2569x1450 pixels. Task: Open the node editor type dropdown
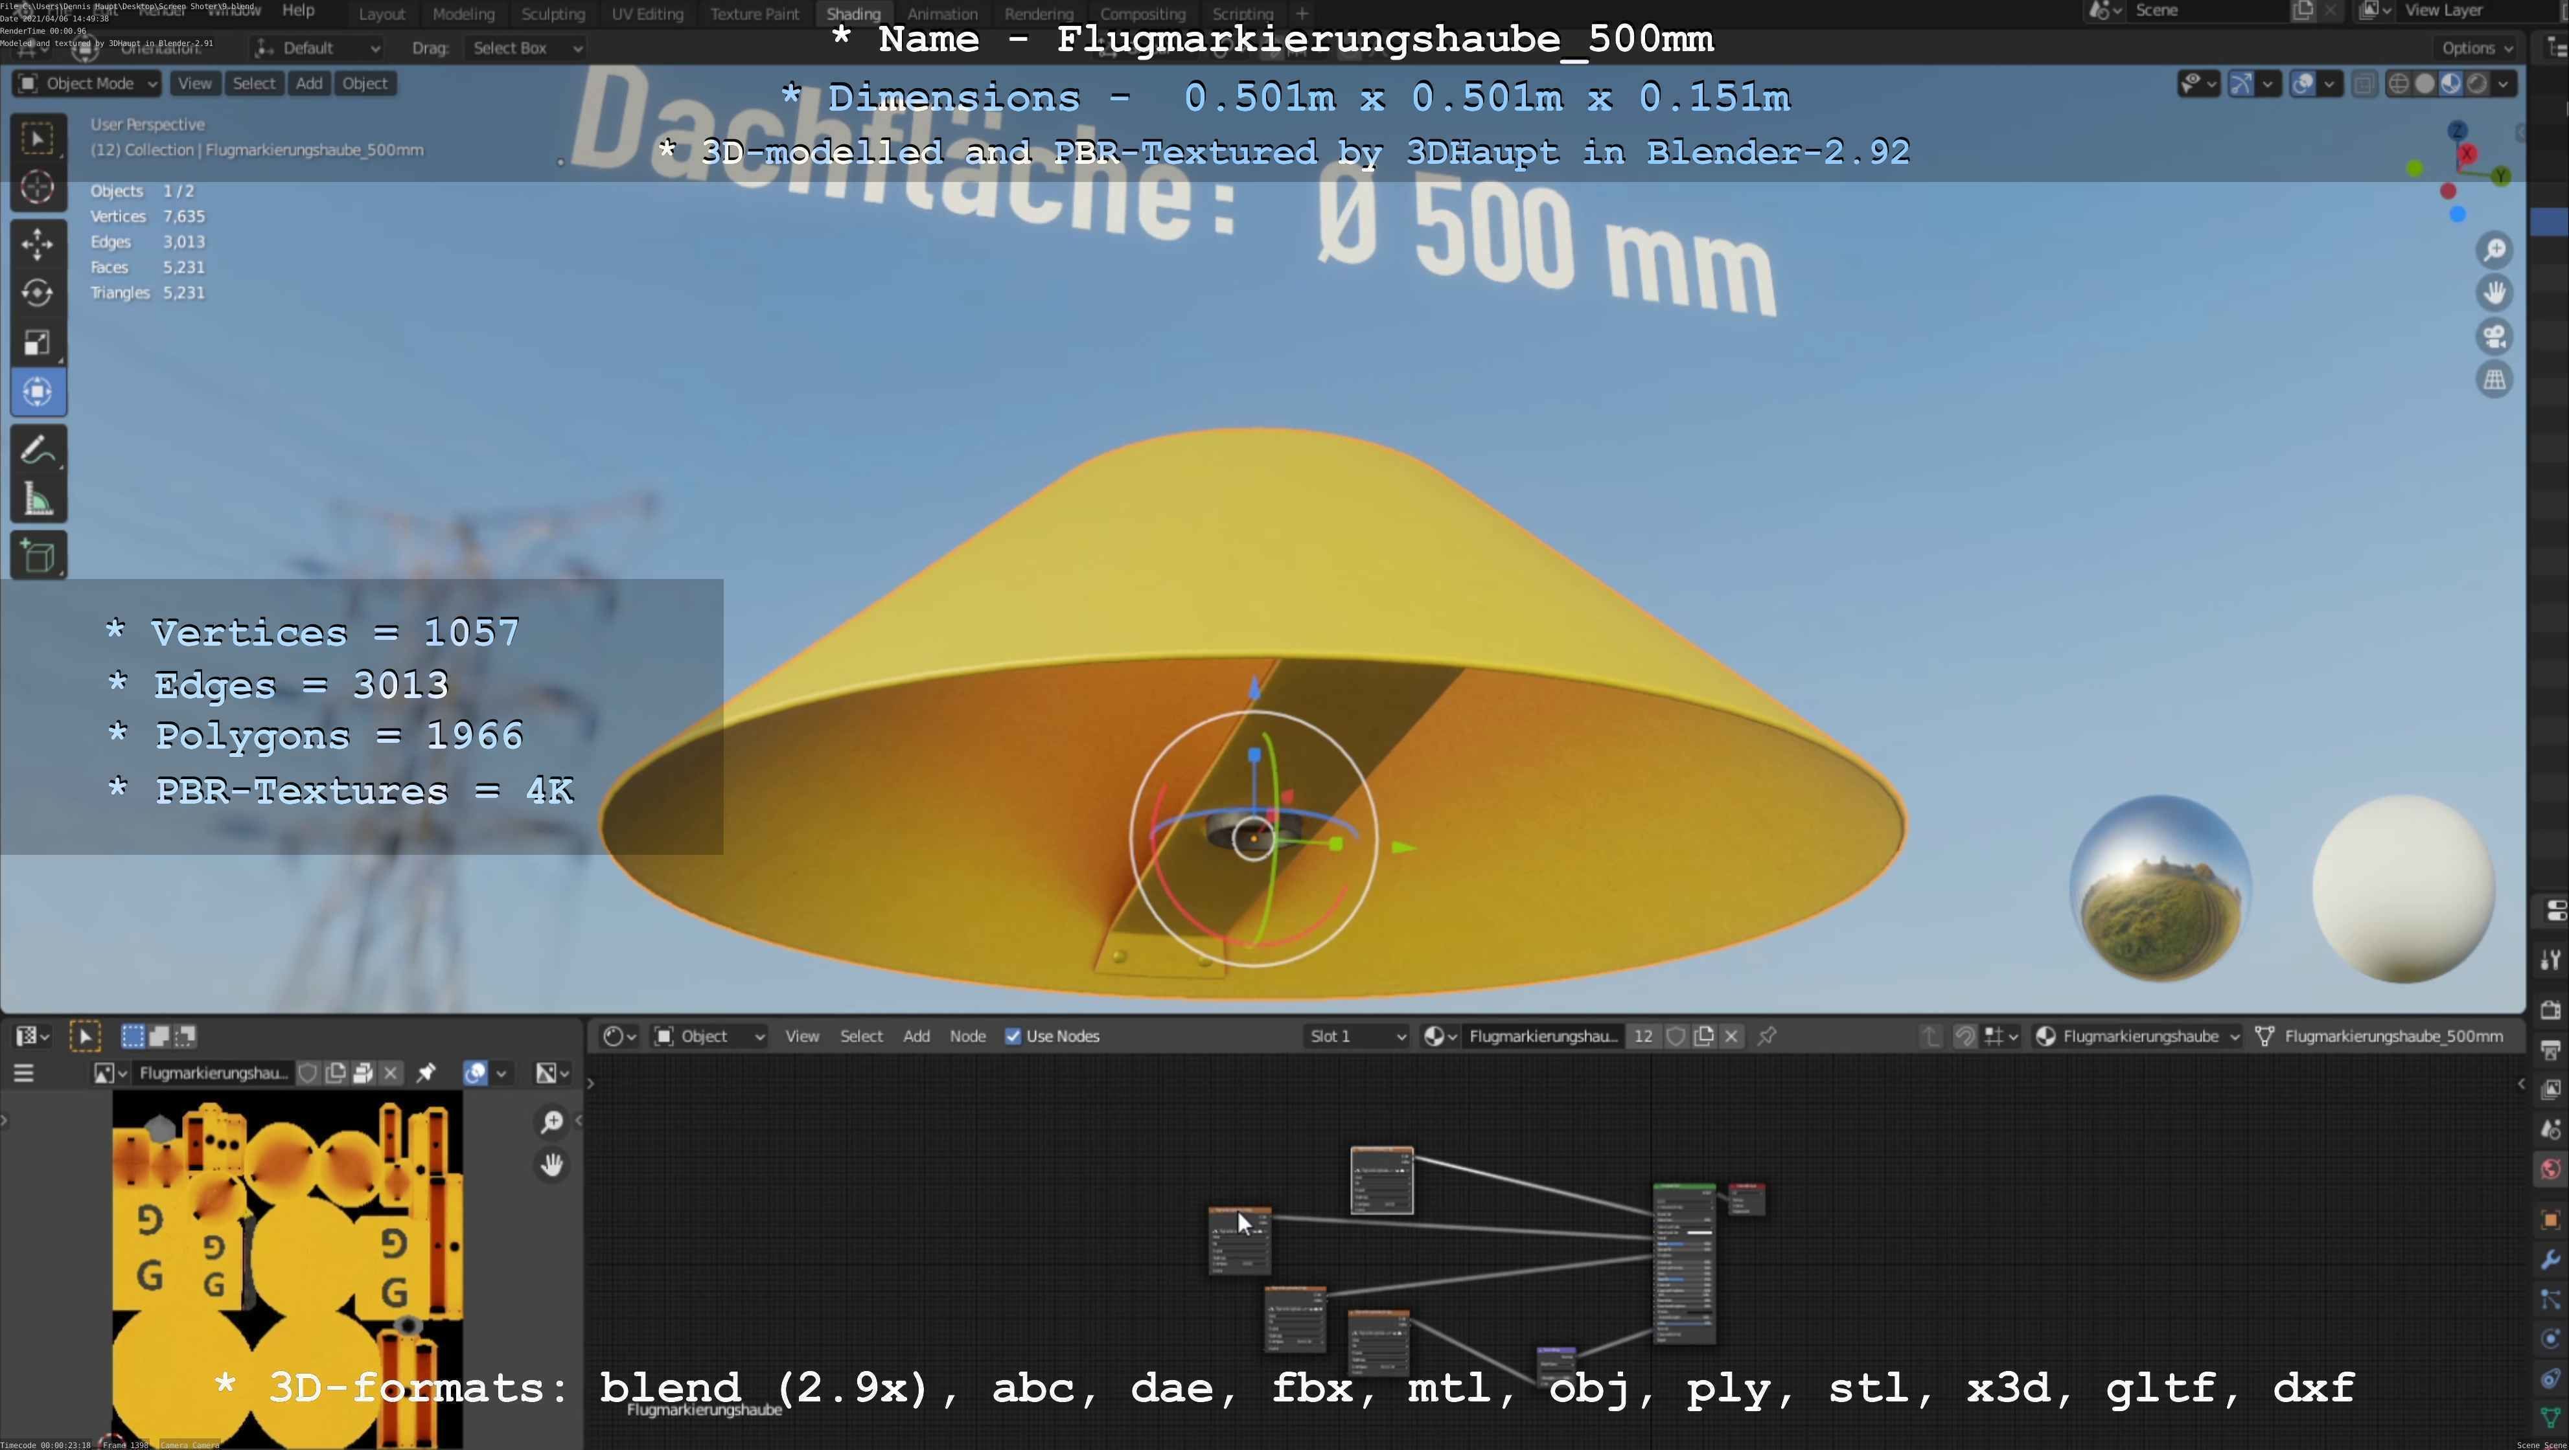(x=618, y=1036)
